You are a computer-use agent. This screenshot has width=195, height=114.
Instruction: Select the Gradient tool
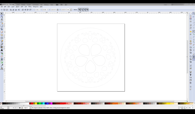(x=2, y=62)
